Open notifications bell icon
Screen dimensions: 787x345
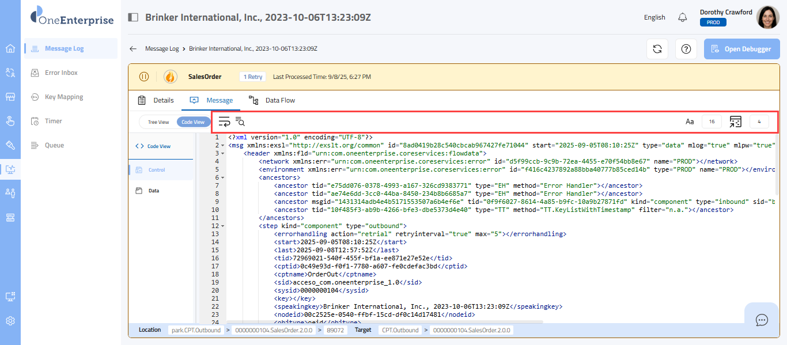pyautogui.click(x=683, y=17)
